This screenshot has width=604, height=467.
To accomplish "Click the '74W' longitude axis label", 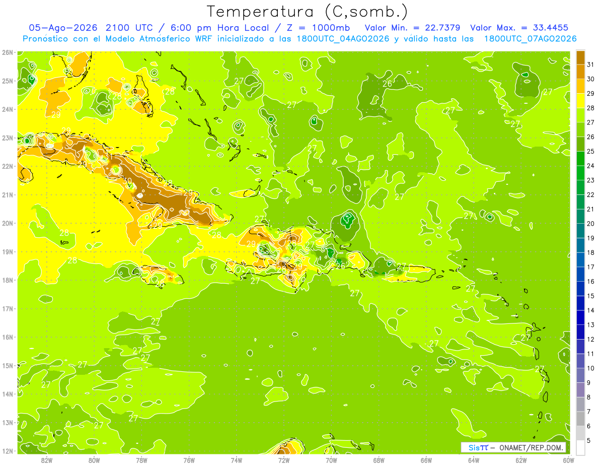I will coord(237,459).
